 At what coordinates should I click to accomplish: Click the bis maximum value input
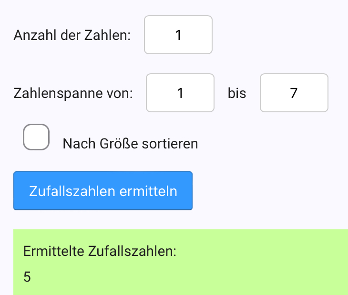pos(294,93)
